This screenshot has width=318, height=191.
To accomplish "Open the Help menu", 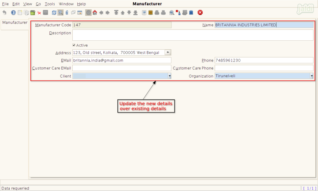I will 82,4.
